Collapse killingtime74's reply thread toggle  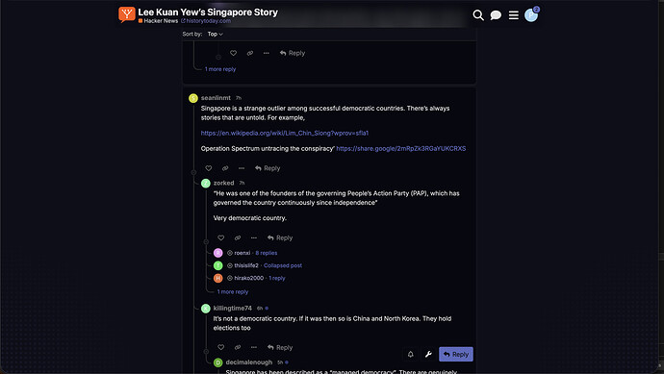206,352
